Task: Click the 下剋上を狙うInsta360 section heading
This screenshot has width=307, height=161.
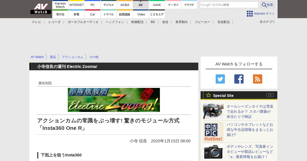Action: click(61, 155)
